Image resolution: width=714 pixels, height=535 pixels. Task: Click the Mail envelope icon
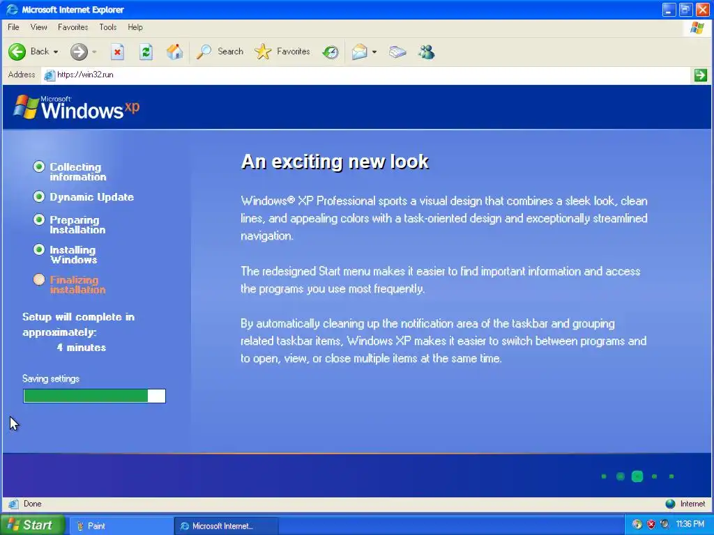(359, 52)
